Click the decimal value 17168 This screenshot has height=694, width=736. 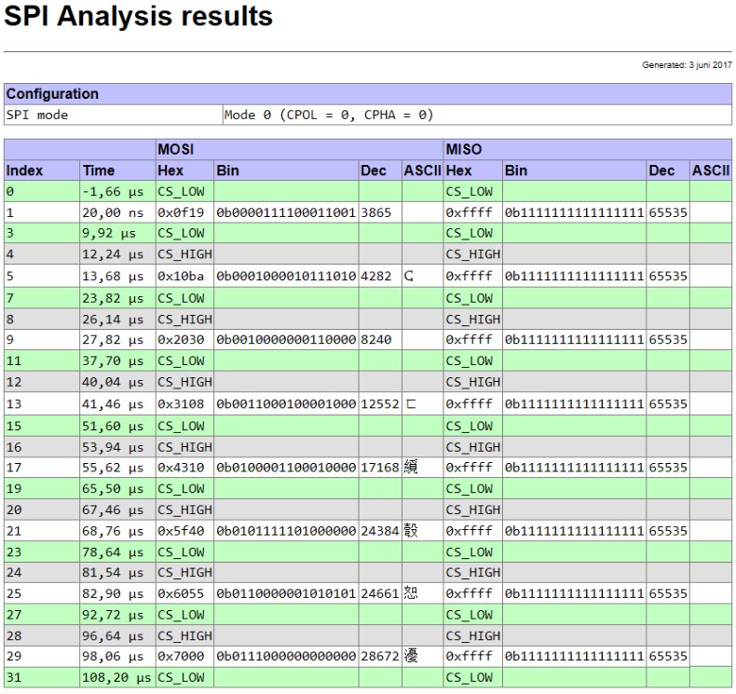380,468
